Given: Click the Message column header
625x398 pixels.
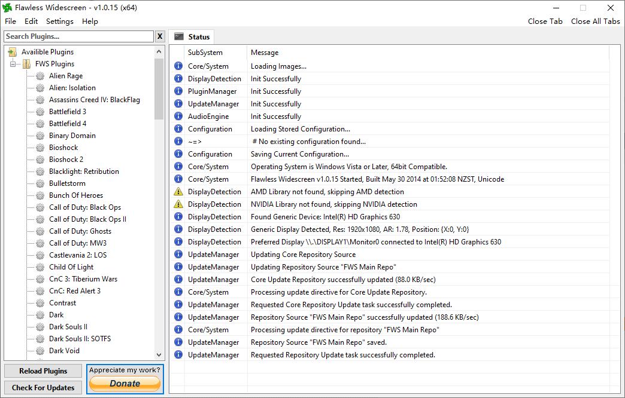Looking at the screenshot, I should (428, 53).
